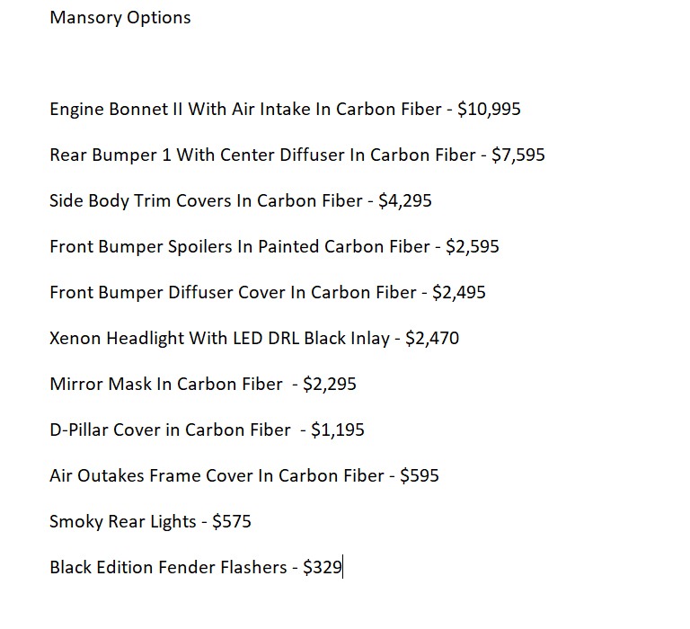The width and height of the screenshot is (690, 629).
Task: Click Air Outakes Frame Cover line
Action: coord(244,475)
